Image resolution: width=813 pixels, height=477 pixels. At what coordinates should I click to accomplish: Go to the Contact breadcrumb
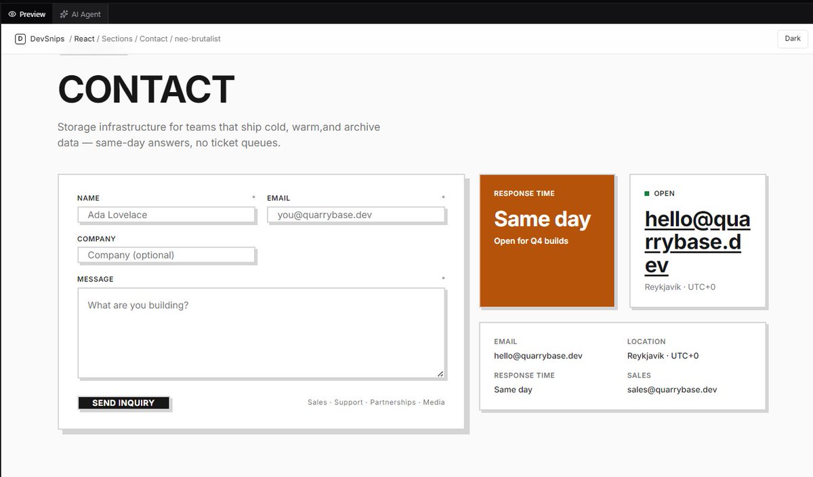coord(154,39)
